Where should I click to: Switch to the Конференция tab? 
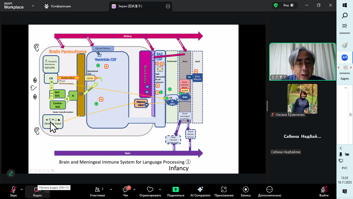tap(58, 6)
